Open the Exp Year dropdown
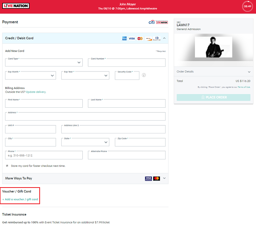Viewport: 256px width, 225px height. [x=85, y=75]
